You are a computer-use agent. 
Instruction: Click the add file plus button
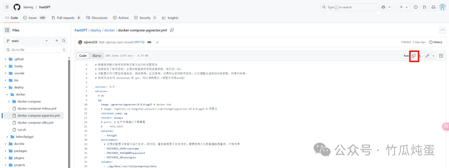(x=57, y=41)
